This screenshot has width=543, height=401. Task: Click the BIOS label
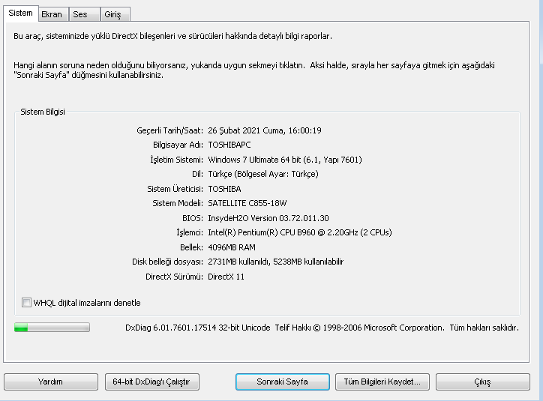[x=193, y=218]
